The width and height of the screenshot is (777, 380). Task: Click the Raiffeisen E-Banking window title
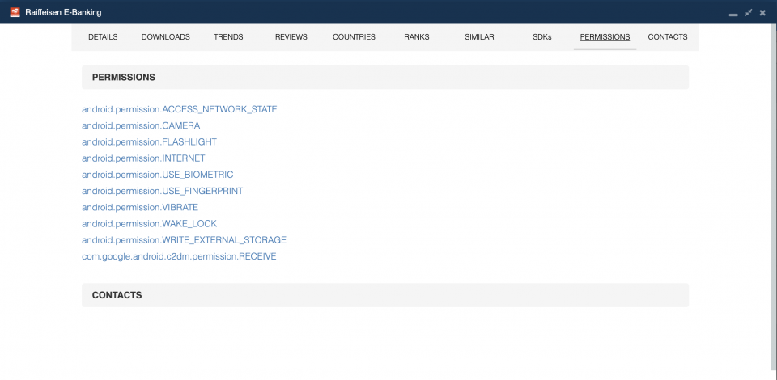(x=63, y=12)
